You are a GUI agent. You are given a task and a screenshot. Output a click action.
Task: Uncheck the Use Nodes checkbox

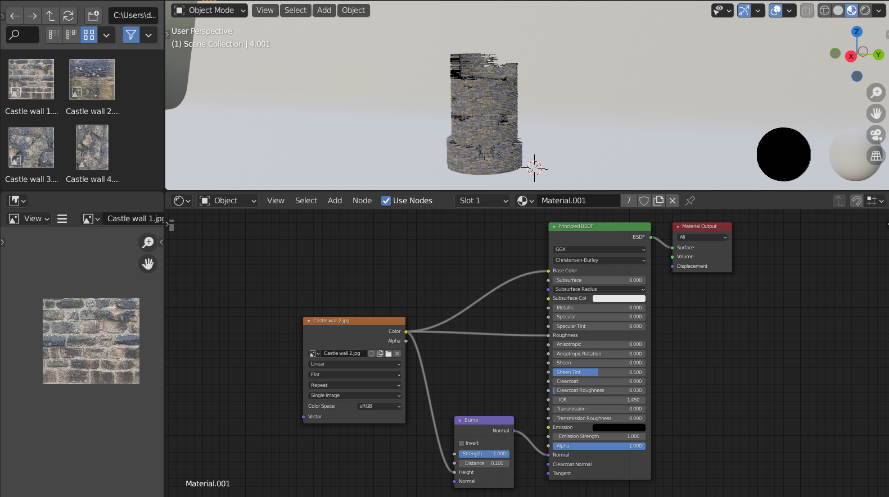(386, 200)
